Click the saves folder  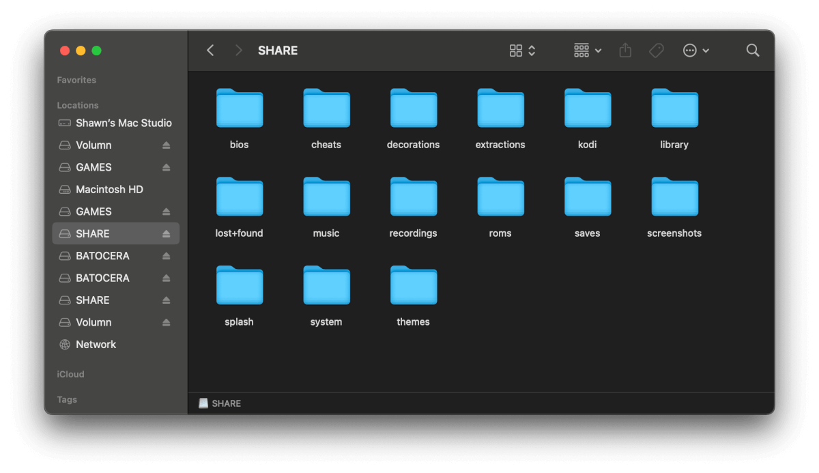click(x=588, y=198)
